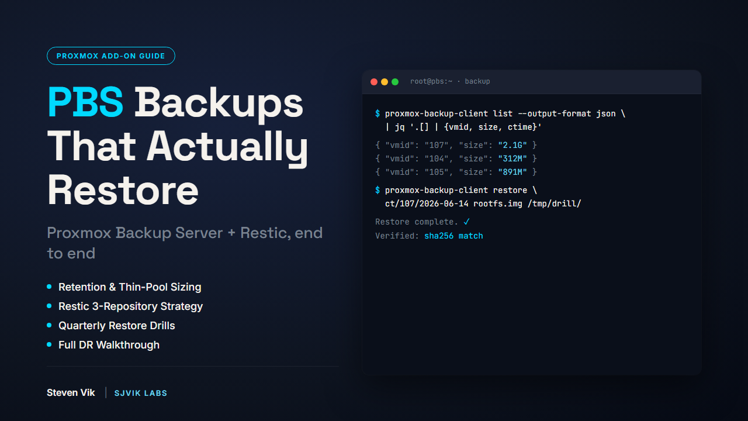
Task: Click the 'proxmox-backup-client restore' command line
Action: coord(456,190)
